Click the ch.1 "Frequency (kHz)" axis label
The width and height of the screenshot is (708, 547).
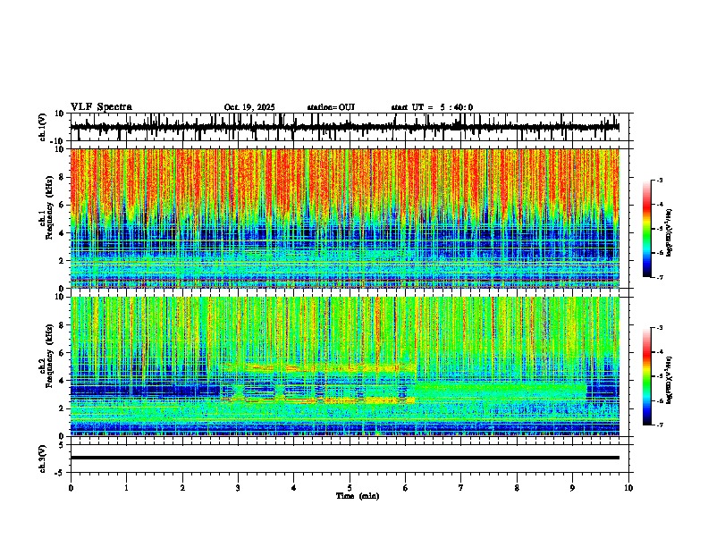49,207
